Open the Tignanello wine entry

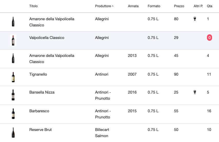pyautogui.click(x=38, y=74)
